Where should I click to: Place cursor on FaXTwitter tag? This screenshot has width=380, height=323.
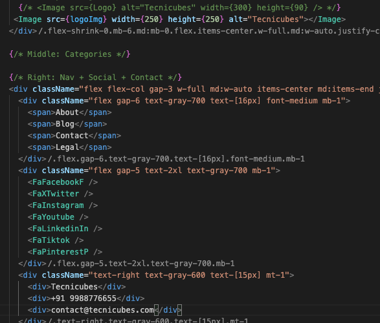60,194
